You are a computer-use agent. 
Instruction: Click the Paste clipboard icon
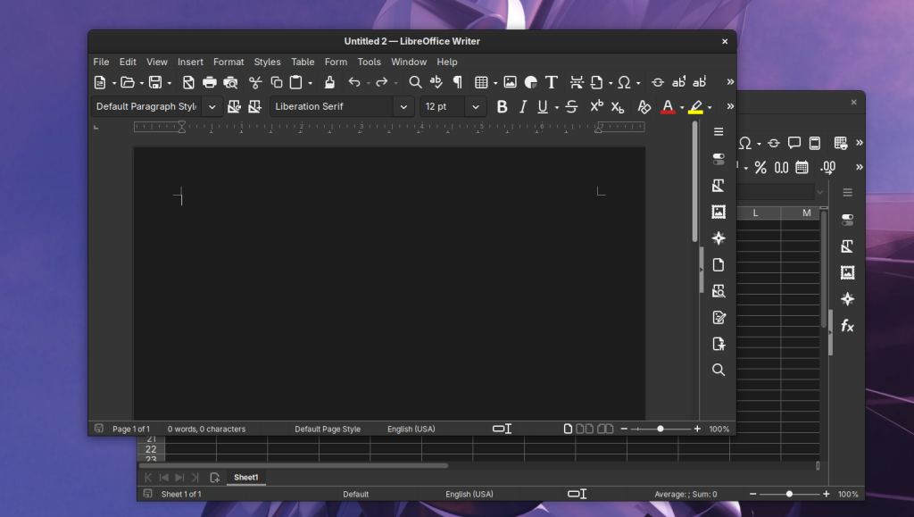pos(296,82)
